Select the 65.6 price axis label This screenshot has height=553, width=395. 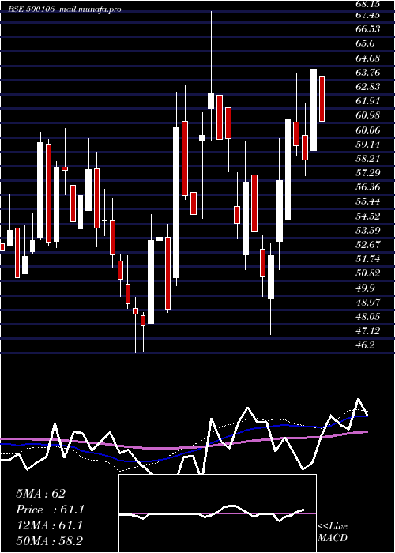[x=365, y=43]
